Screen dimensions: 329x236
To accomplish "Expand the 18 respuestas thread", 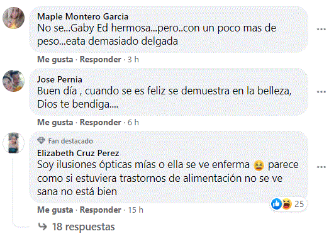I will point(83,227).
